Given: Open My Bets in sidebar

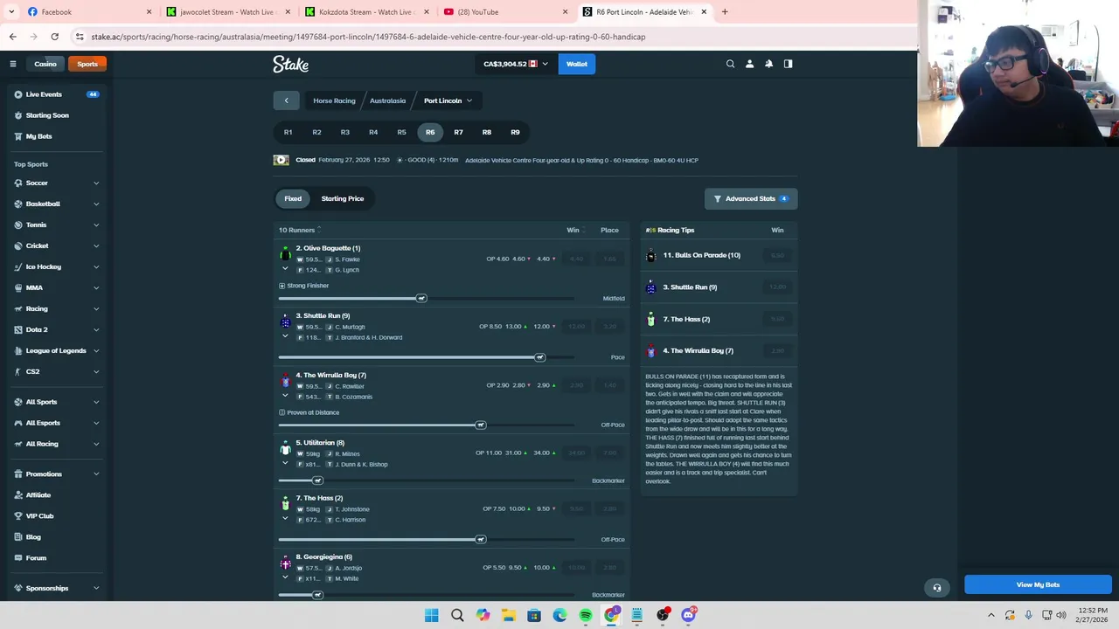Looking at the screenshot, I should click(56, 136).
